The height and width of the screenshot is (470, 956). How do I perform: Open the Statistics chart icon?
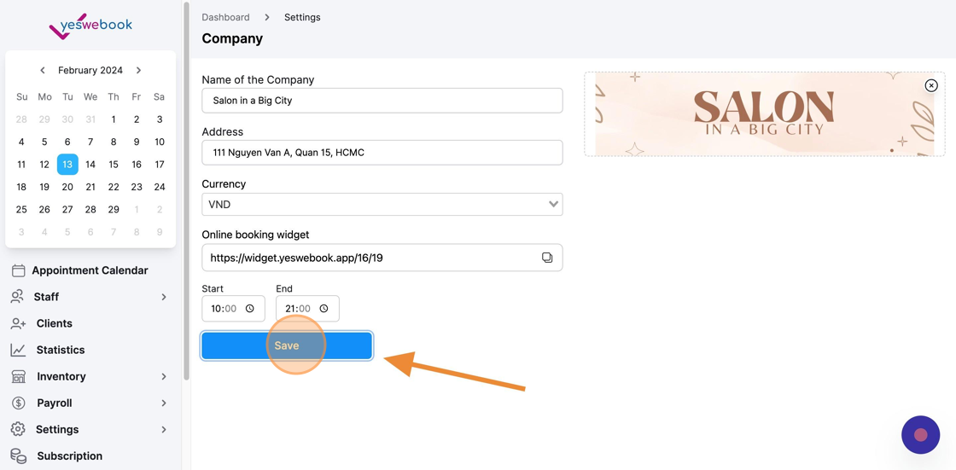pyautogui.click(x=18, y=350)
